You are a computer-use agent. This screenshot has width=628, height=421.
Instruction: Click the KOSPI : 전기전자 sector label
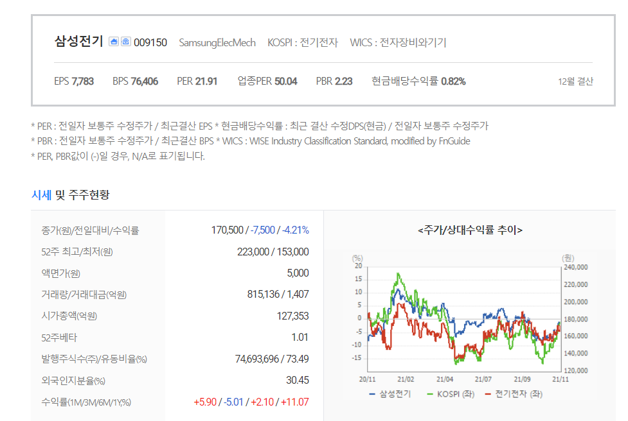click(303, 42)
